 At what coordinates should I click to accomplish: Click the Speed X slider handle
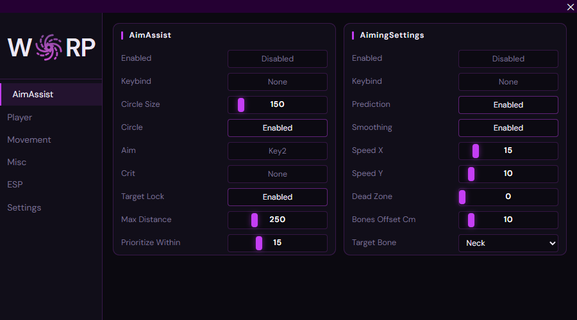tap(476, 151)
